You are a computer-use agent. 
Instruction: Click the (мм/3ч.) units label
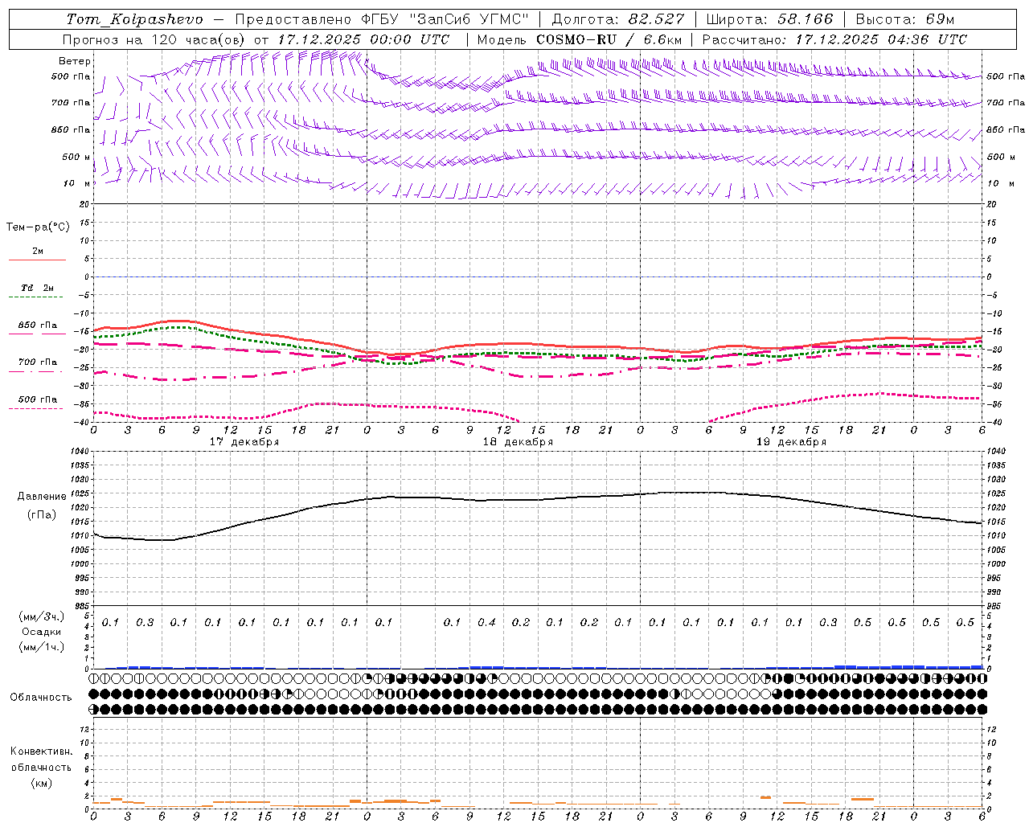42,616
